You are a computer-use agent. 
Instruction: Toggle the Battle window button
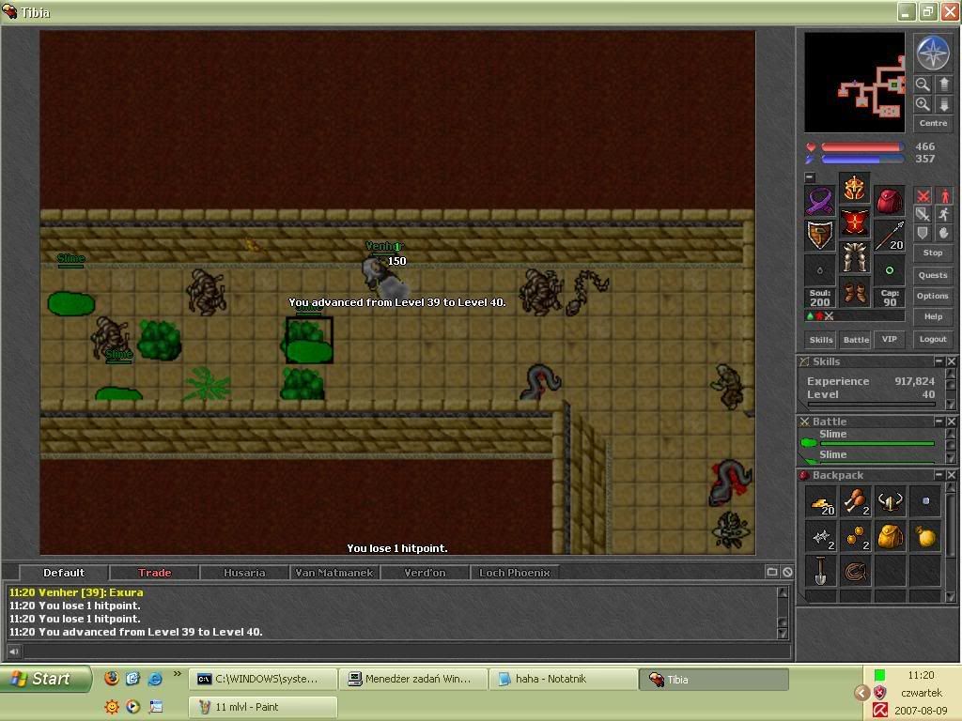(856, 340)
